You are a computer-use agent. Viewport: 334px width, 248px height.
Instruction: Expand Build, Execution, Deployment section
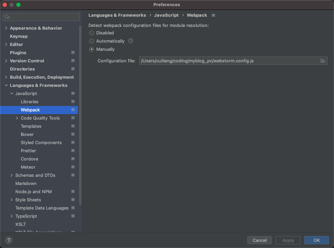tap(6, 77)
